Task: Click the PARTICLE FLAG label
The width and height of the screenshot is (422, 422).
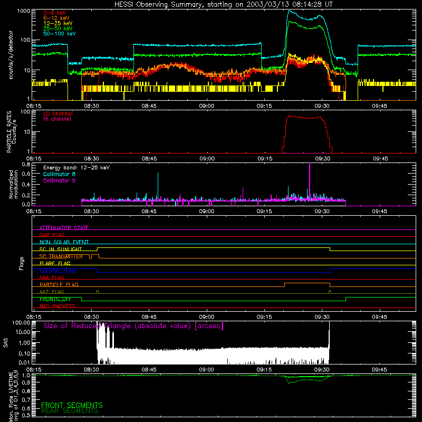Action: click(x=59, y=284)
